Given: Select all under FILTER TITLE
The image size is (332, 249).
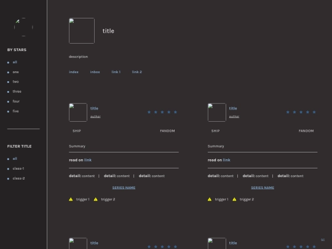Looking at the screenshot, I should [x=15, y=159].
